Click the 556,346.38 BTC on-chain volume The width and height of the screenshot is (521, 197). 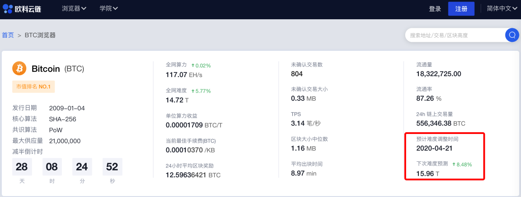tap(441, 123)
